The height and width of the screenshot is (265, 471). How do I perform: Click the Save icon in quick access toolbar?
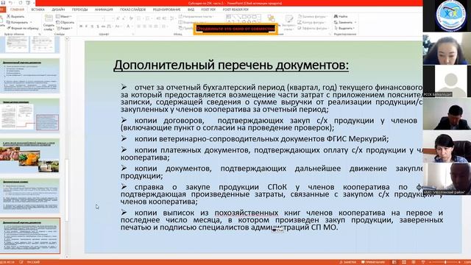pyautogui.click(x=3, y=3)
